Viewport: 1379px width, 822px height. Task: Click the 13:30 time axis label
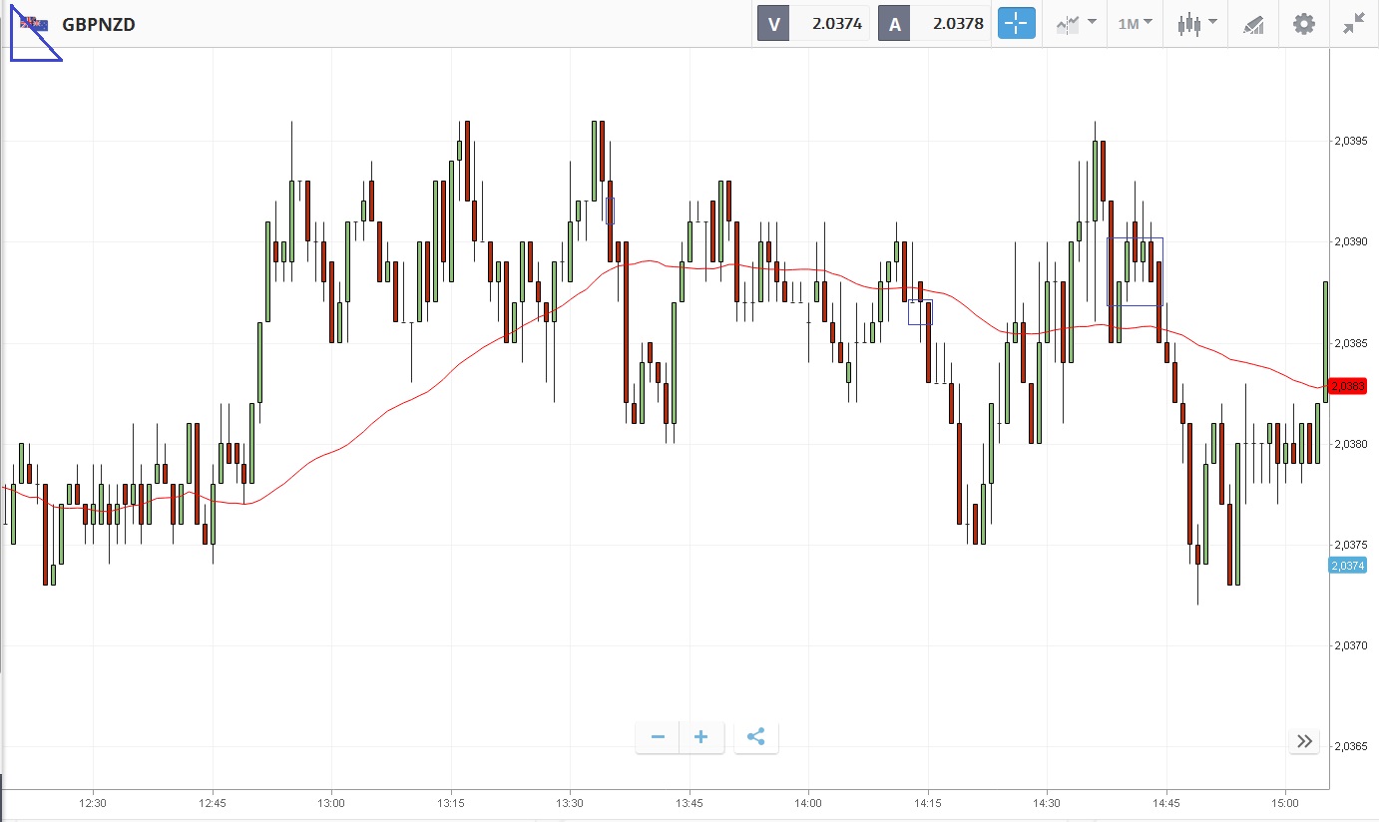coord(570,802)
